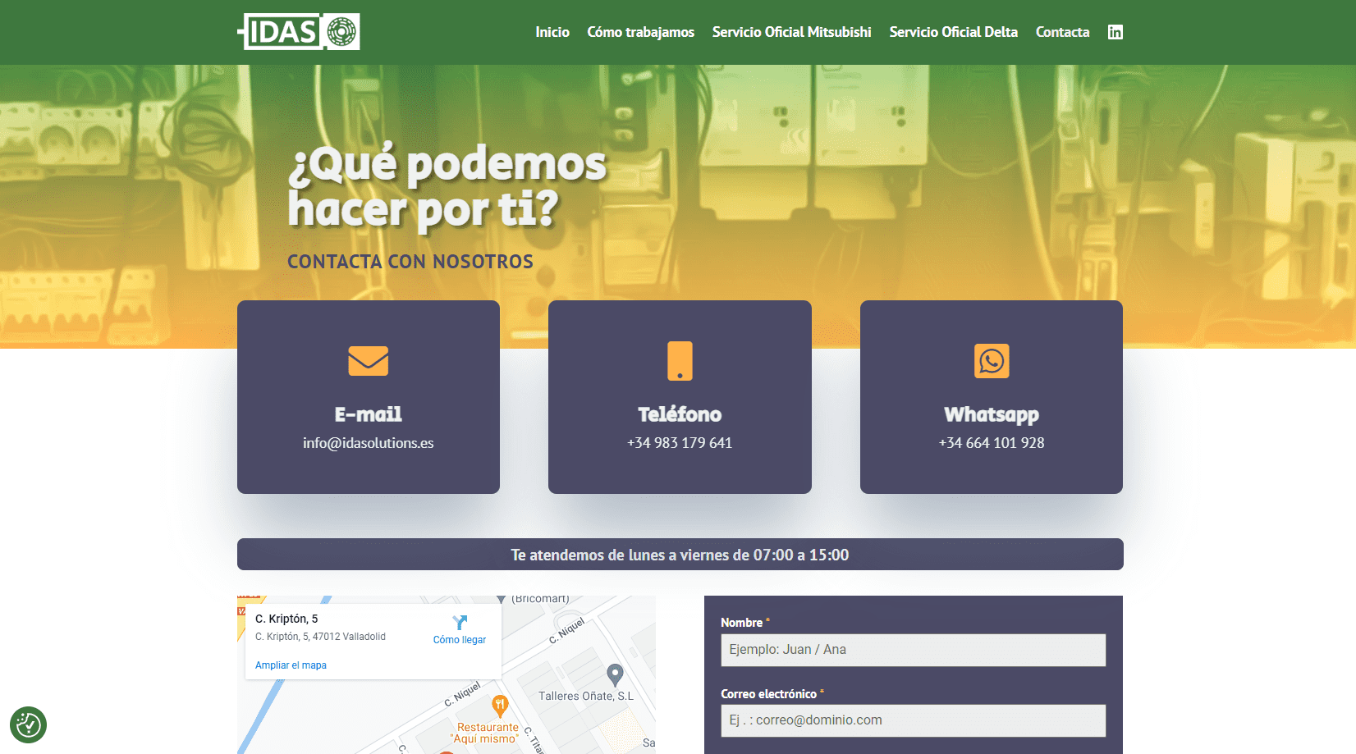The image size is (1356, 754).
Task: Click phone number +34 983 179 641
Action: (680, 443)
